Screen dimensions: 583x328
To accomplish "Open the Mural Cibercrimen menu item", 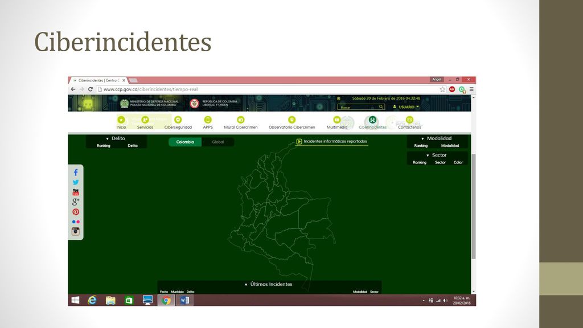I will (x=241, y=122).
